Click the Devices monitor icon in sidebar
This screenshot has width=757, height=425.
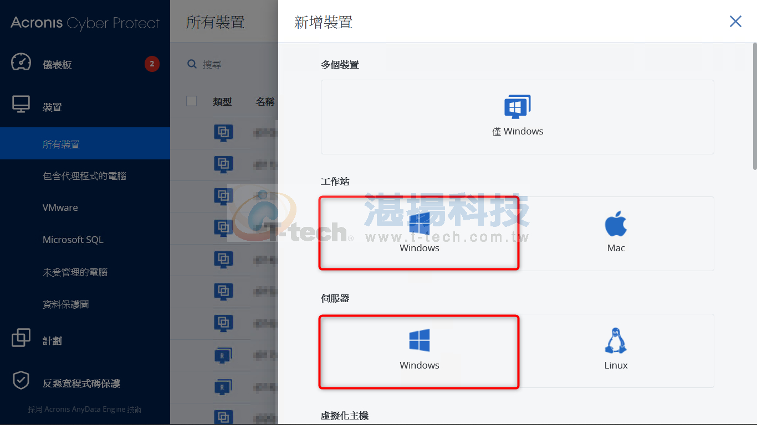pos(21,105)
